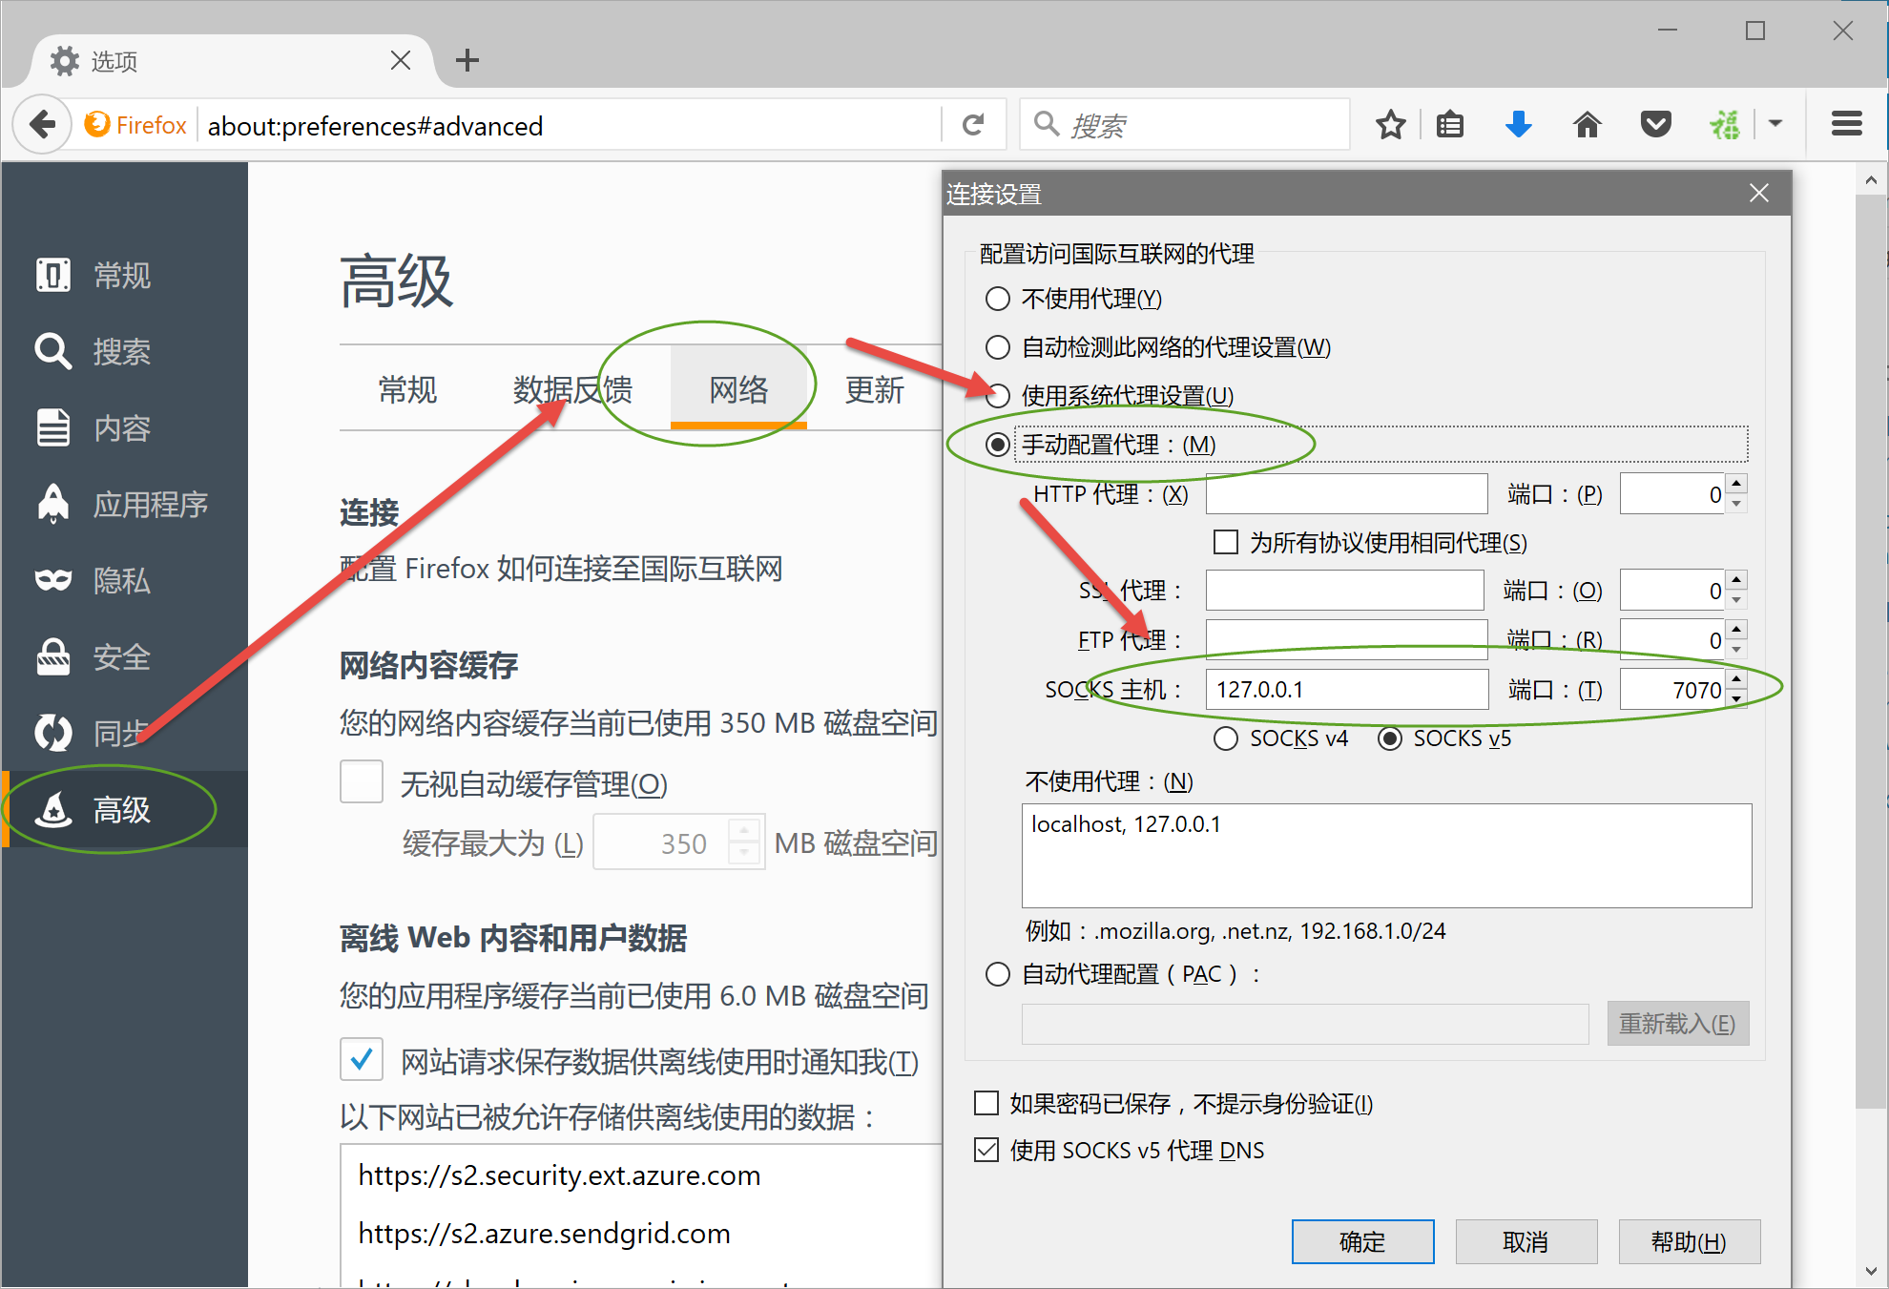Toggle 使用 SOCKS v5 代理 DNS checkbox
This screenshot has height=1289, width=1889.
click(x=986, y=1150)
